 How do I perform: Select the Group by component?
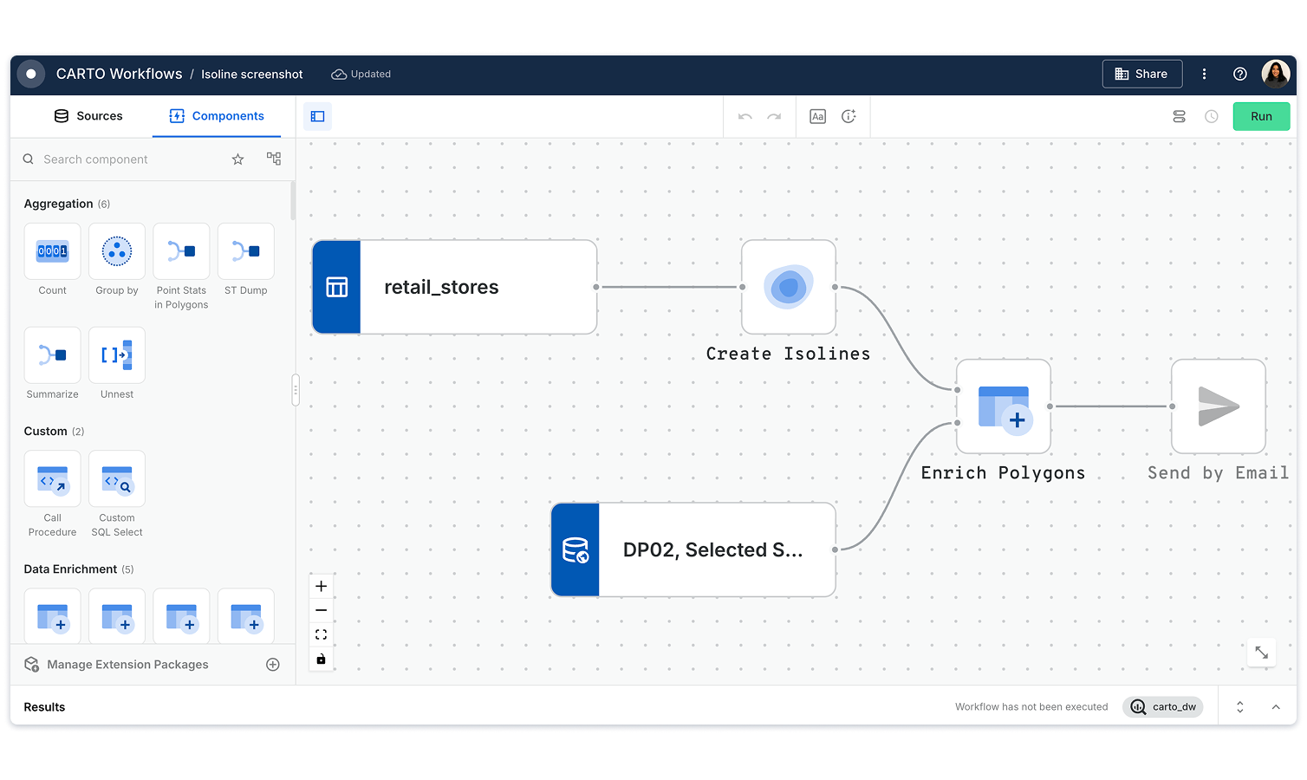[x=117, y=251]
